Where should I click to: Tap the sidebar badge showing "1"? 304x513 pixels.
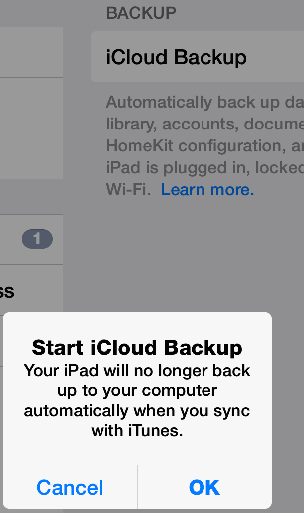tap(38, 239)
